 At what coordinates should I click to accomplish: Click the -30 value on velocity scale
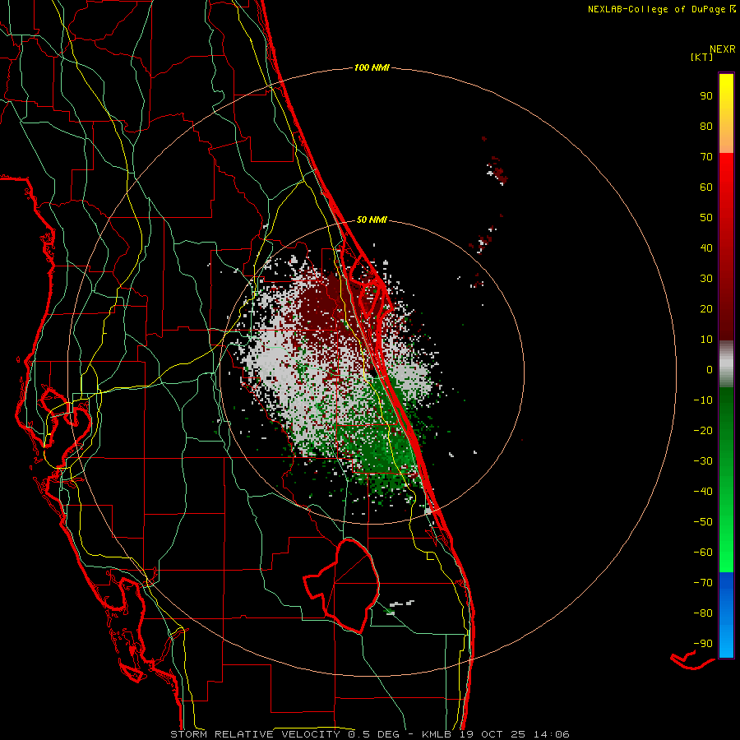click(x=703, y=461)
